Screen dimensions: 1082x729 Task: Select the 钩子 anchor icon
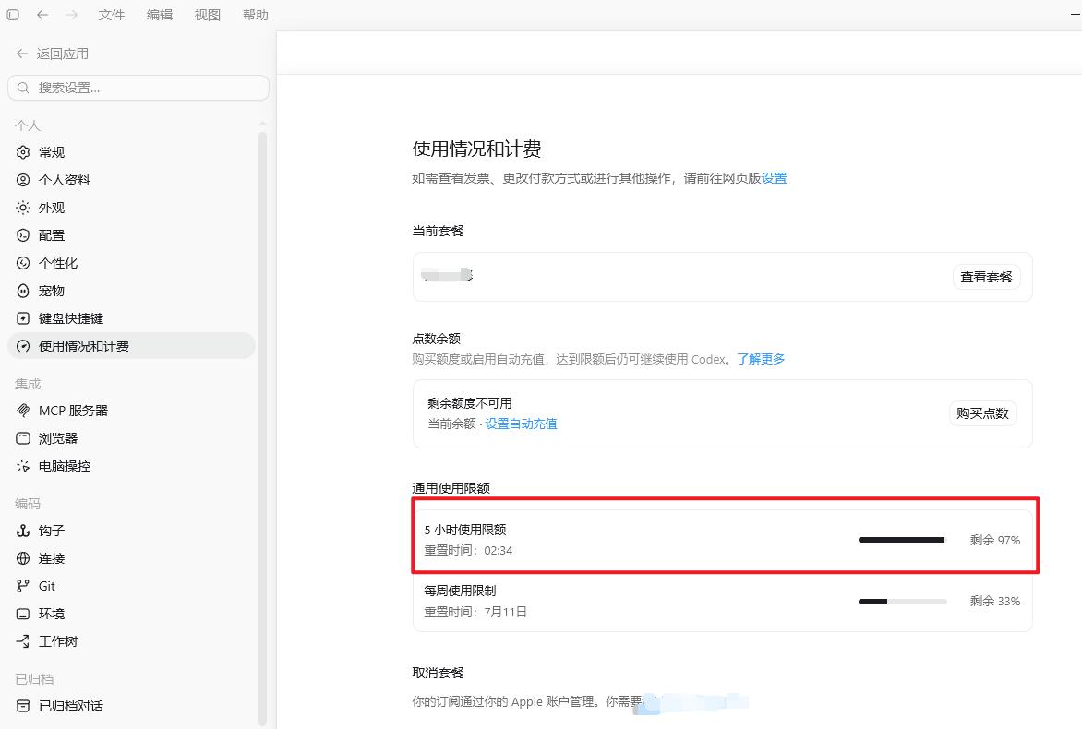23,531
